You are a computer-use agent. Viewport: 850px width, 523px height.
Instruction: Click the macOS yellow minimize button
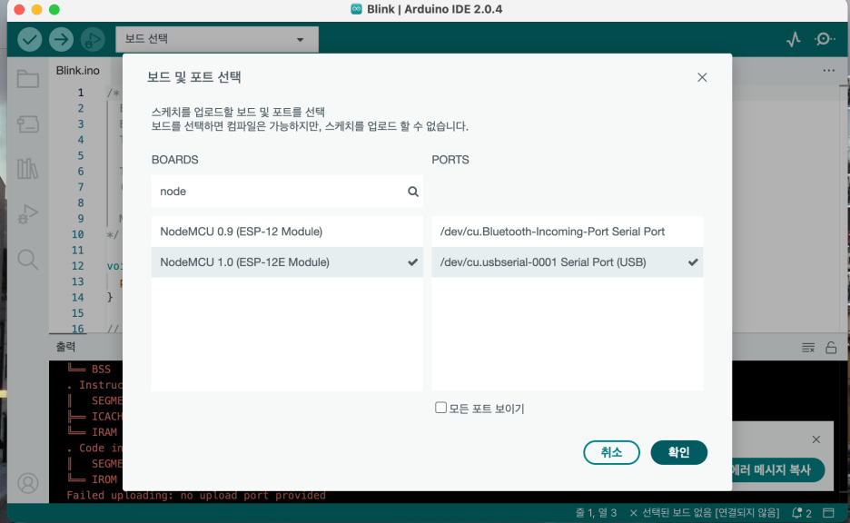point(37,9)
